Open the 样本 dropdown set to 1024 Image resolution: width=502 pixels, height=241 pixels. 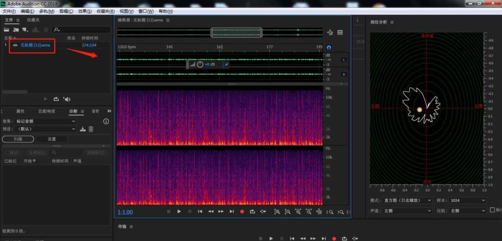coord(468,201)
